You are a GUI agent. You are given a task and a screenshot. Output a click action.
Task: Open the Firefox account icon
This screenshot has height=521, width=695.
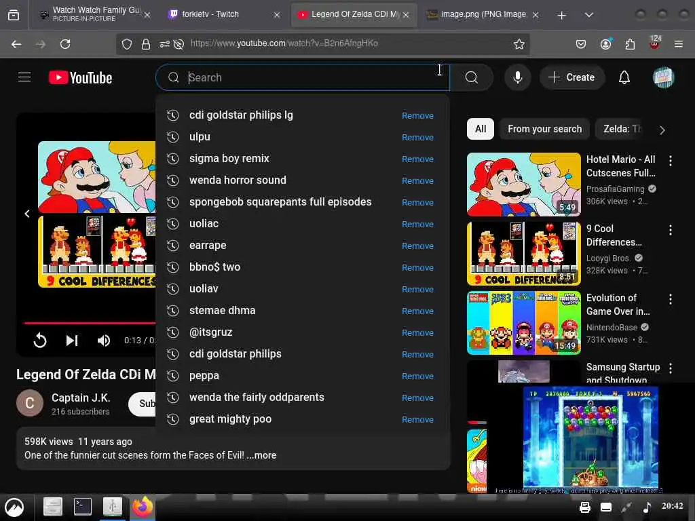coord(605,44)
